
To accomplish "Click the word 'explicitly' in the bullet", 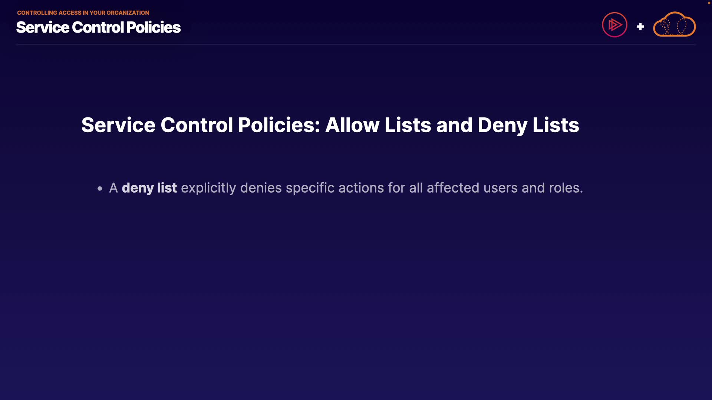I will tap(208, 188).
